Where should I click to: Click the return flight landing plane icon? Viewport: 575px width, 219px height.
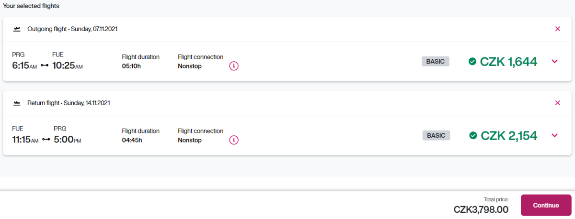[17, 103]
